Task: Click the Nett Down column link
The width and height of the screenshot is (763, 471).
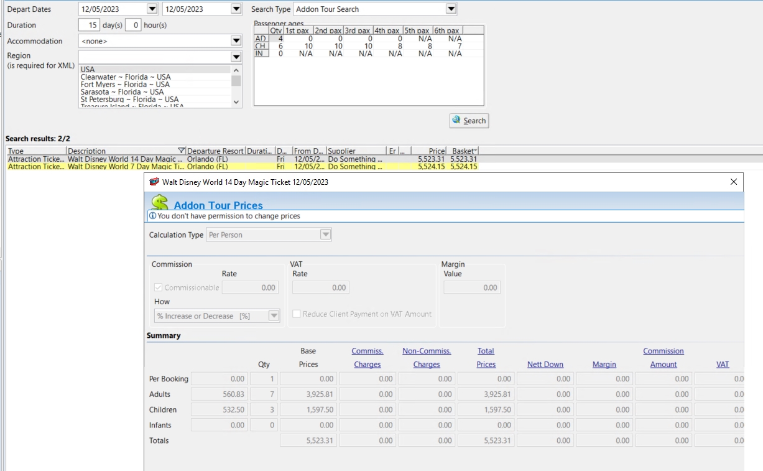Action: point(545,365)
